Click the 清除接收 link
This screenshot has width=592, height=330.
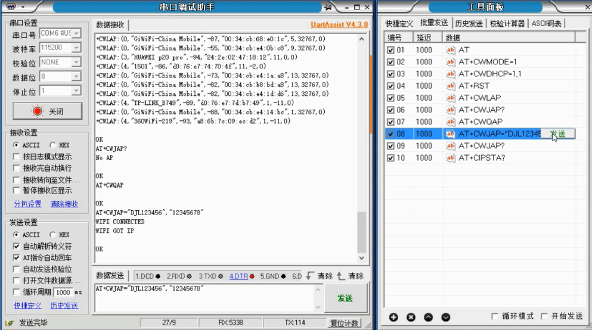pyautogui.click(x=64, y=204)
